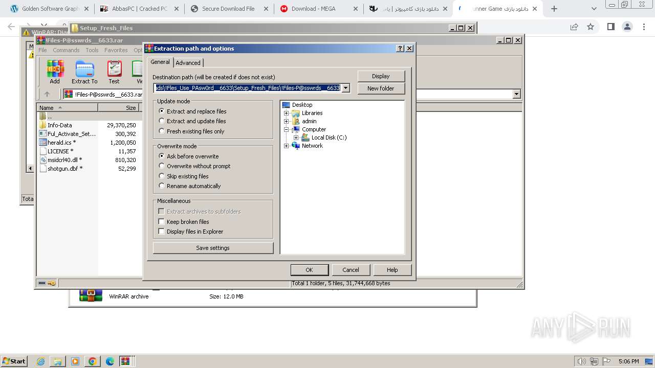Select the herald.ics file icon
The width and height of the screenshot is (655, 368).
(x=43, y=143)
